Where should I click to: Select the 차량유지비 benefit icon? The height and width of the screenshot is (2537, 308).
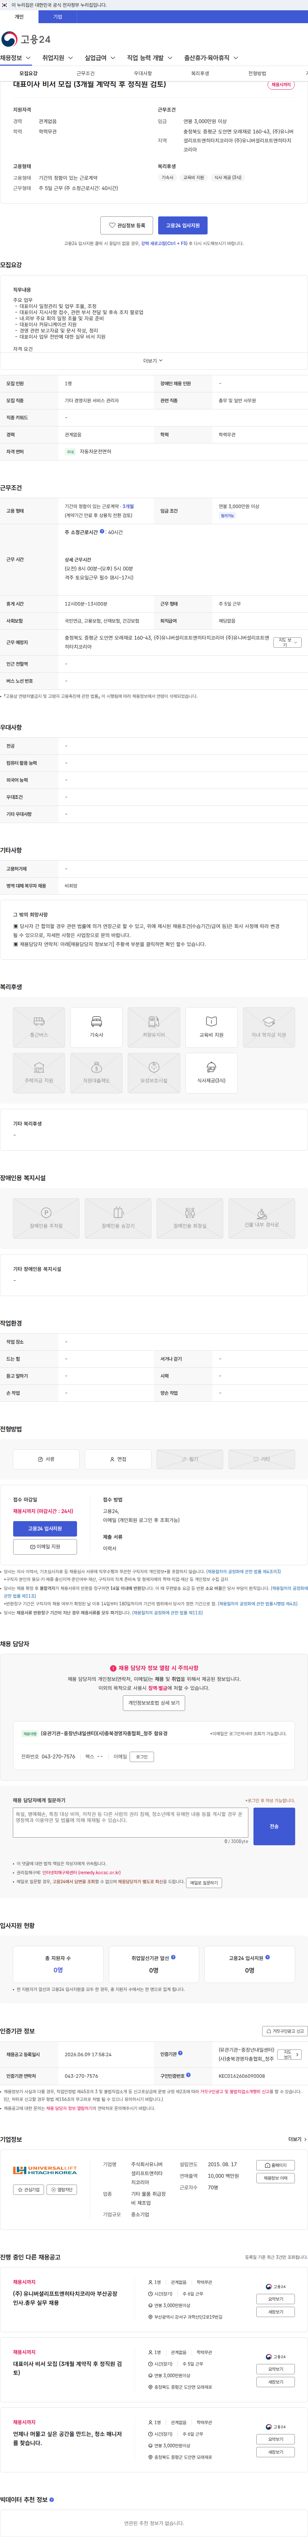153,1027
